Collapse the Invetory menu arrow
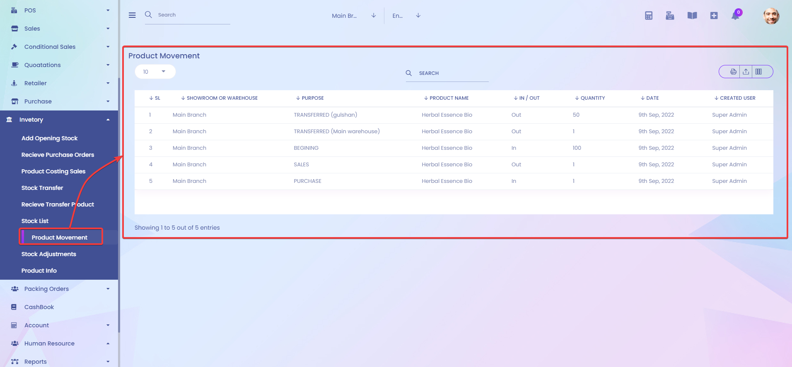Image resolution: width=792 pixels, height=367 pixels. pyautogui.click(x=108, y=120)
